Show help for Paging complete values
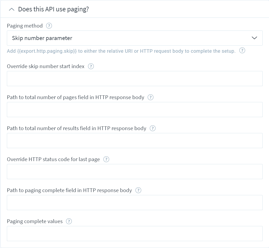This screenshot has width=269, height=248. (69, 222)
